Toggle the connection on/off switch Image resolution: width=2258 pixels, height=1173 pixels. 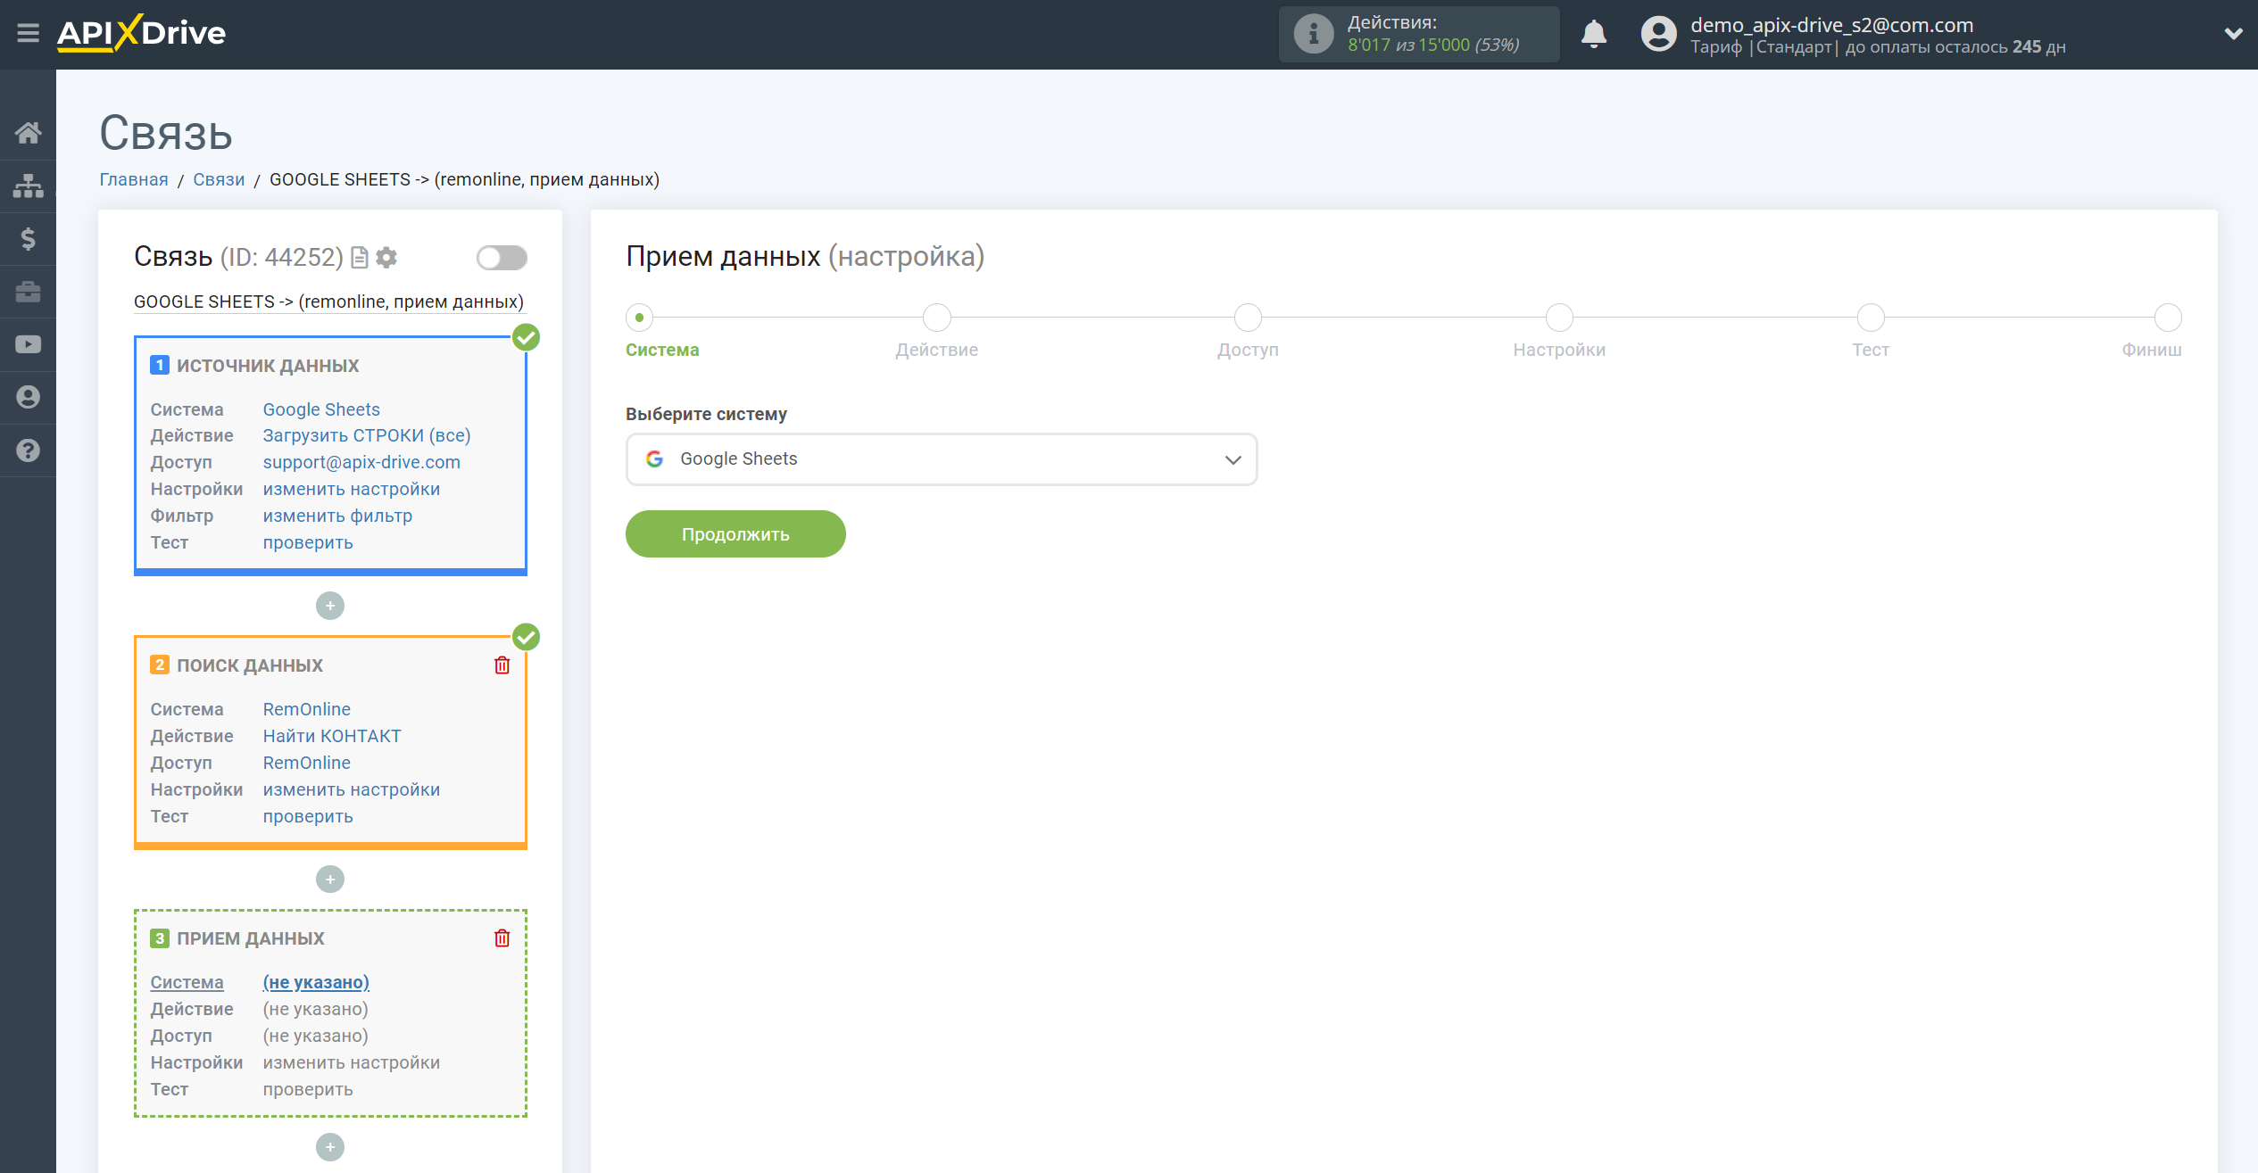click(x=502, y=258)
